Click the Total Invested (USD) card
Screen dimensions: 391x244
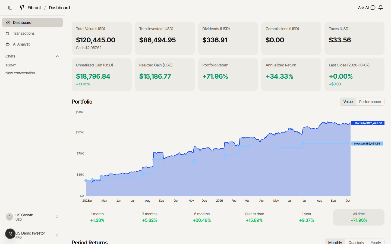coord(165,38)
